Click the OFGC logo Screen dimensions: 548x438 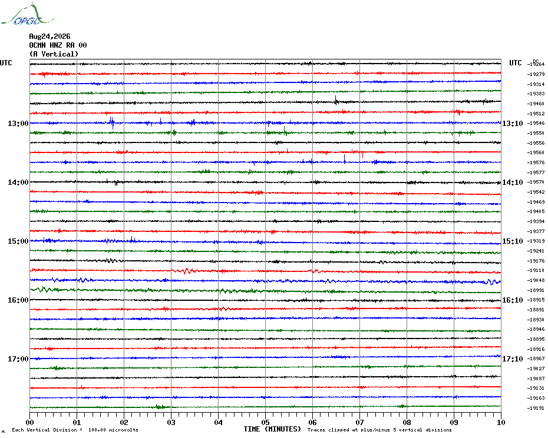click(x=28, y=14)
